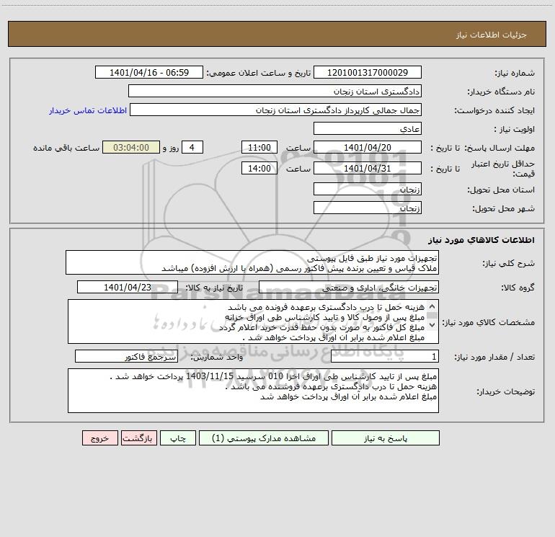Image resolution: width=555 pixels, height=537 pixels.
Task: Click remaining days field showing 4
Action: 192,147
